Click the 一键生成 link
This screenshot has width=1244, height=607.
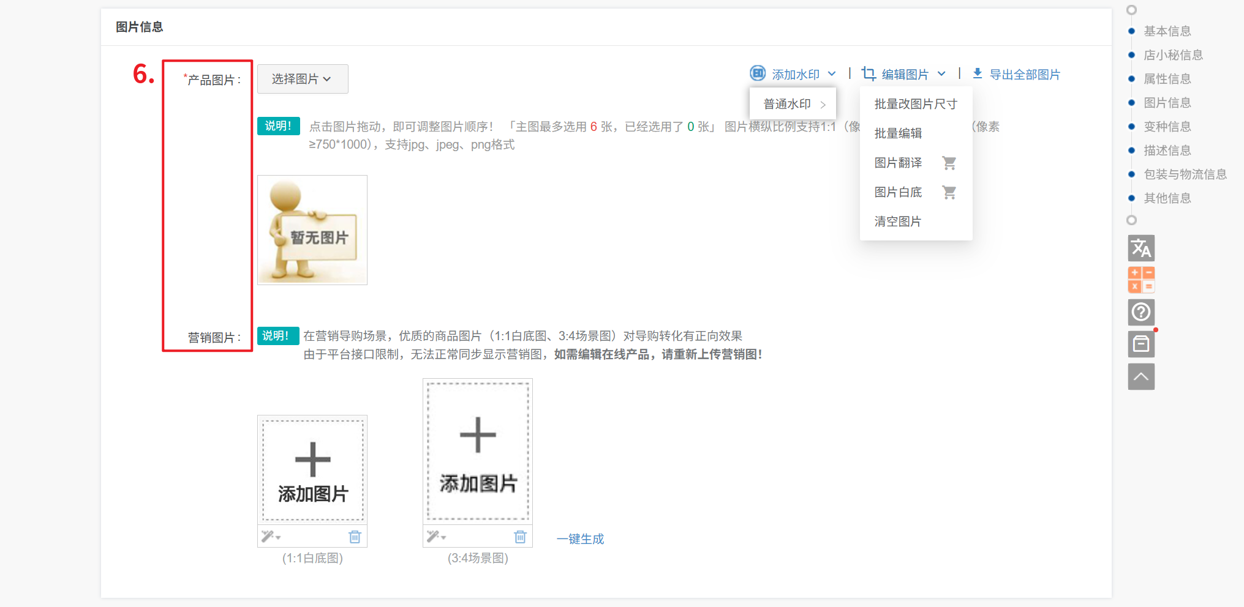click(x=580, y=539)
